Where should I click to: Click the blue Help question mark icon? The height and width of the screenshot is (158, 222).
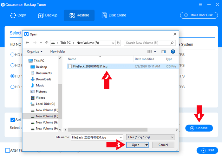pyautogui.click(x=173, y=52)
